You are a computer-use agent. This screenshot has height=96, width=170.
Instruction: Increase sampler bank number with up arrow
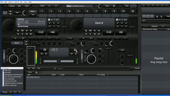(10, 11)
